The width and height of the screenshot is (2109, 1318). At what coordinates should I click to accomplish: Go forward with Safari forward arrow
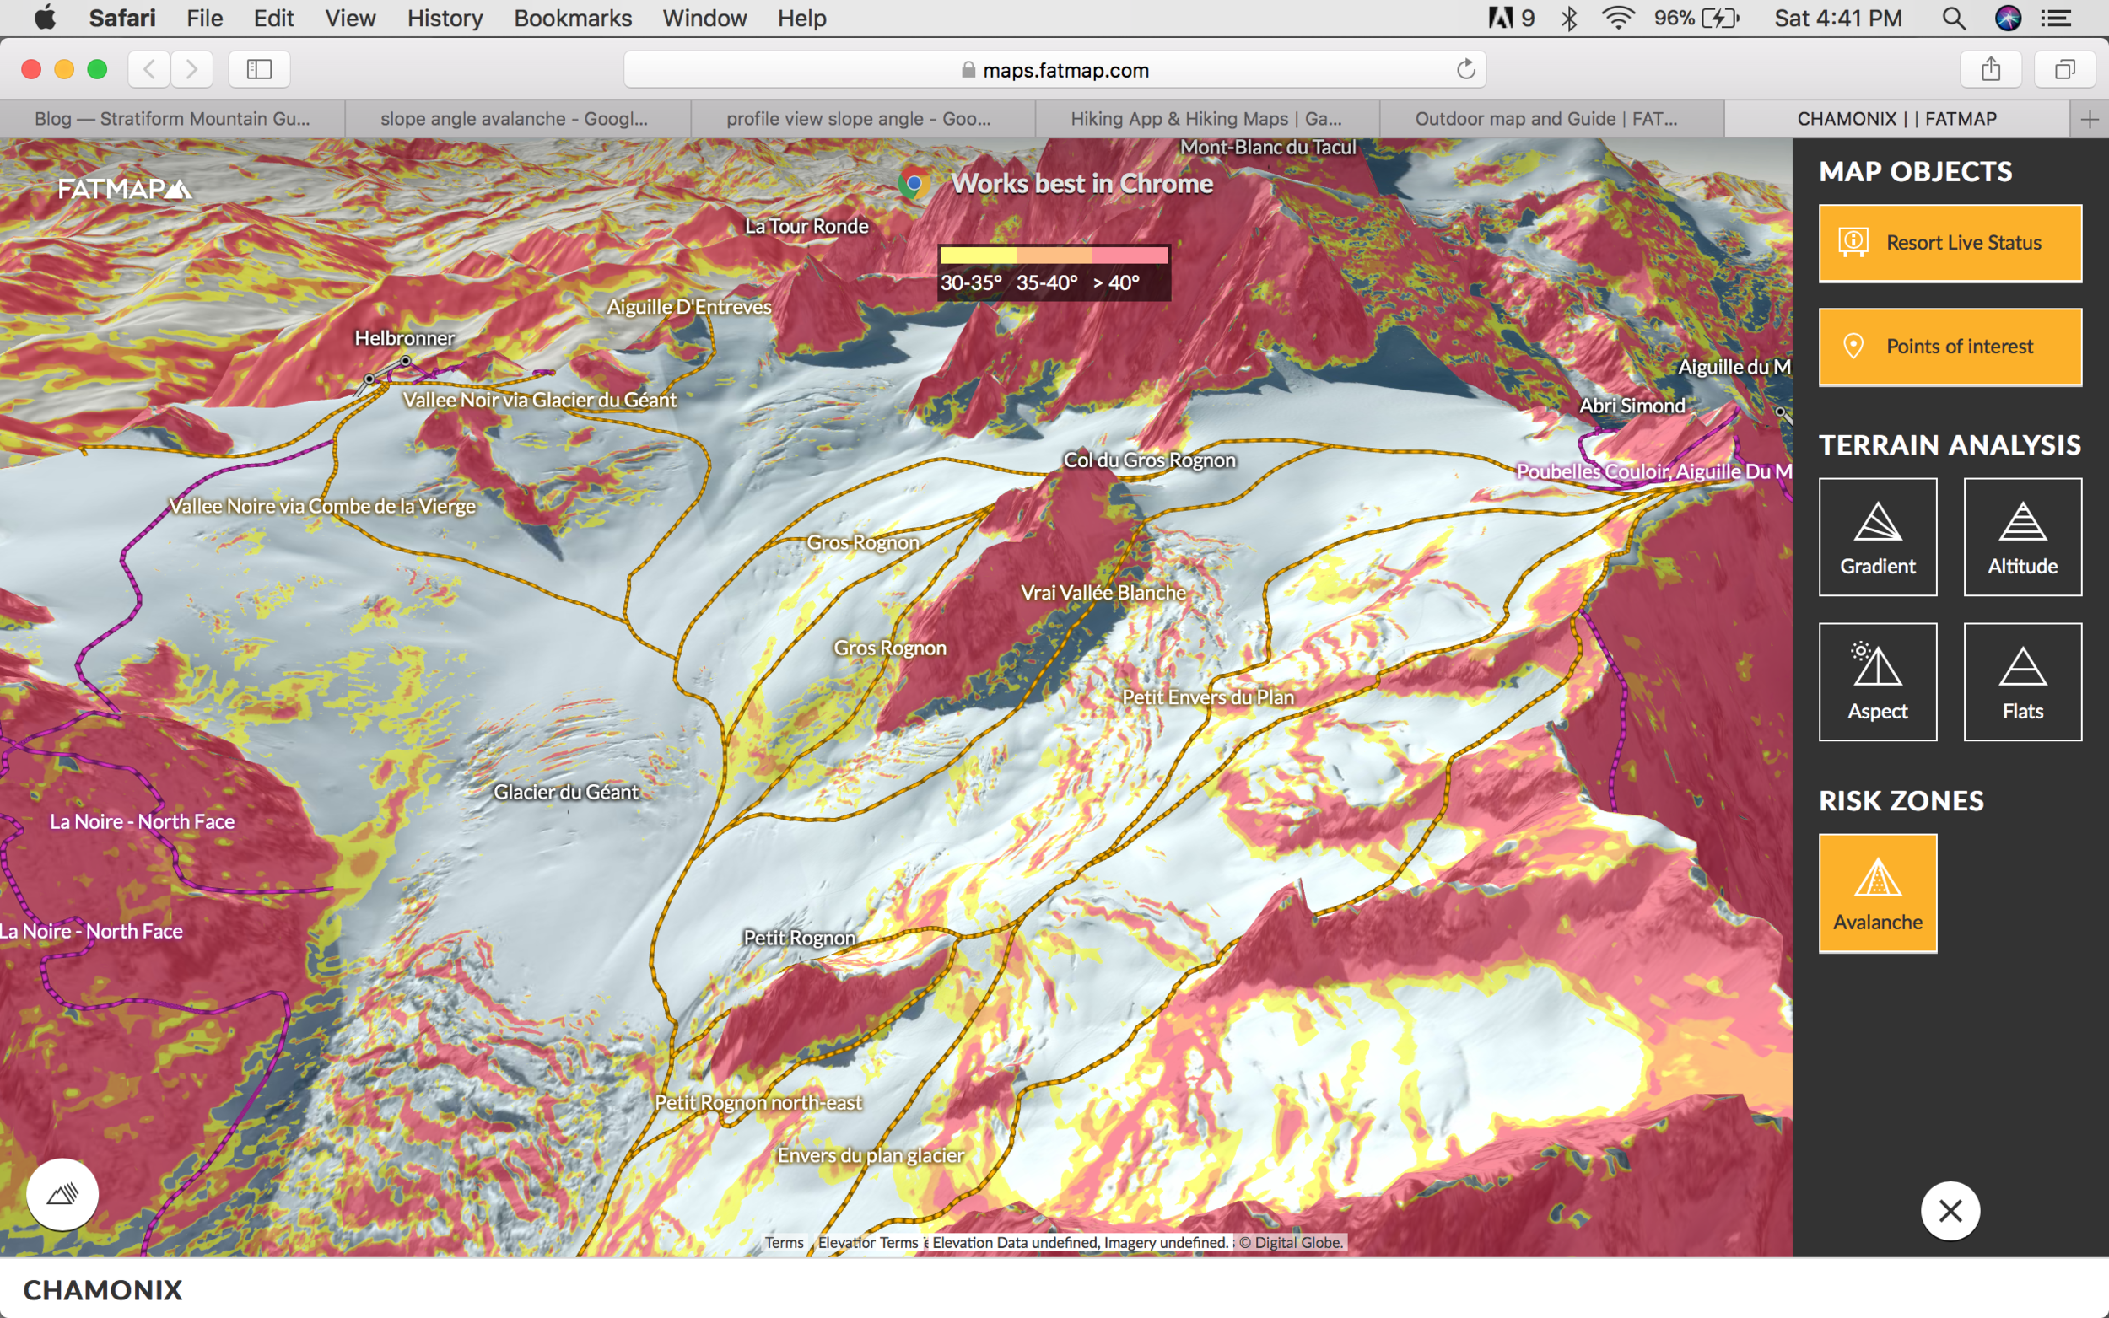[191, 69]
